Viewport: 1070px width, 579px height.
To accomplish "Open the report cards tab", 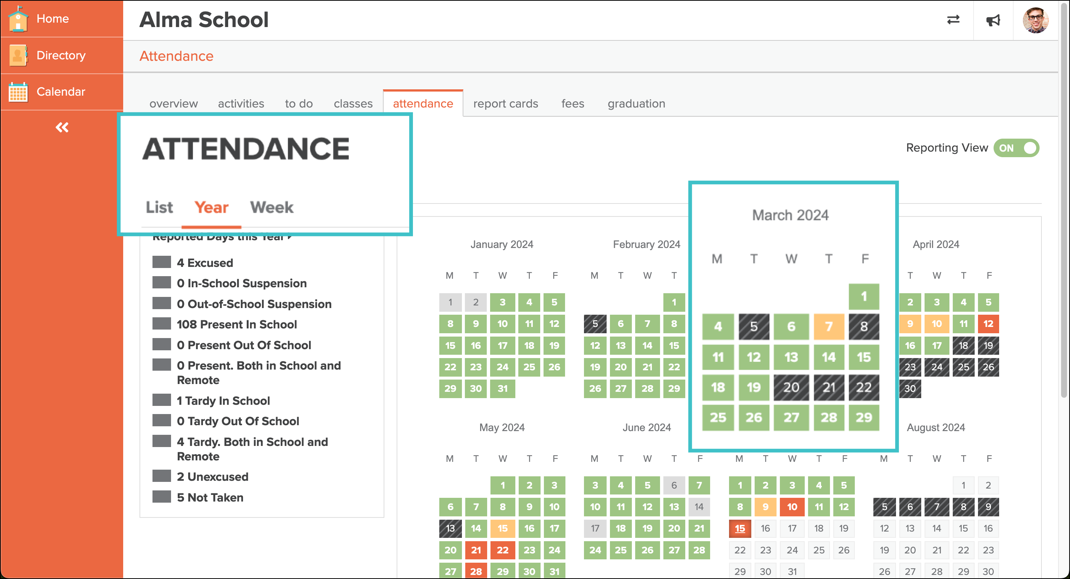I will coord(506,103).
